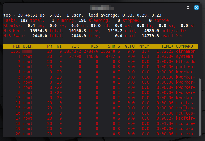The height and width of the screenshot is (141, 205).
Task: Click the %CPU column header
Action: pos(129,46)
